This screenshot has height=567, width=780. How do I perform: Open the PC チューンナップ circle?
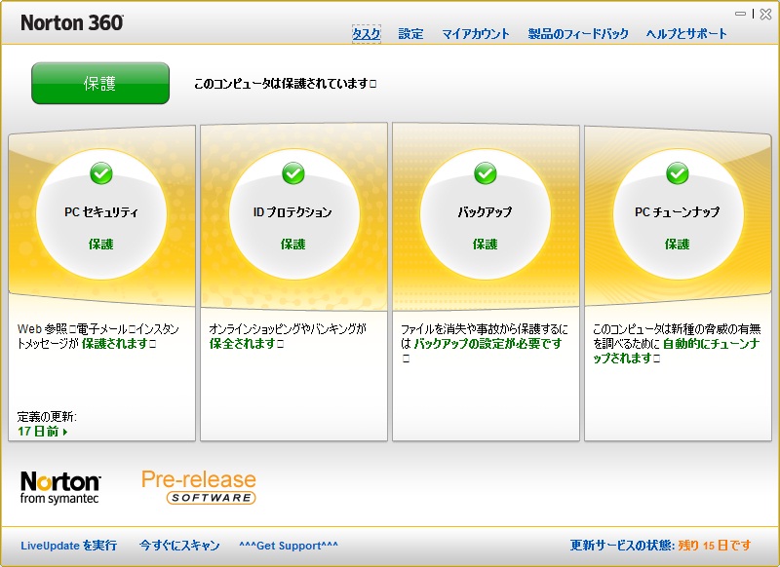tap(678, 214)
